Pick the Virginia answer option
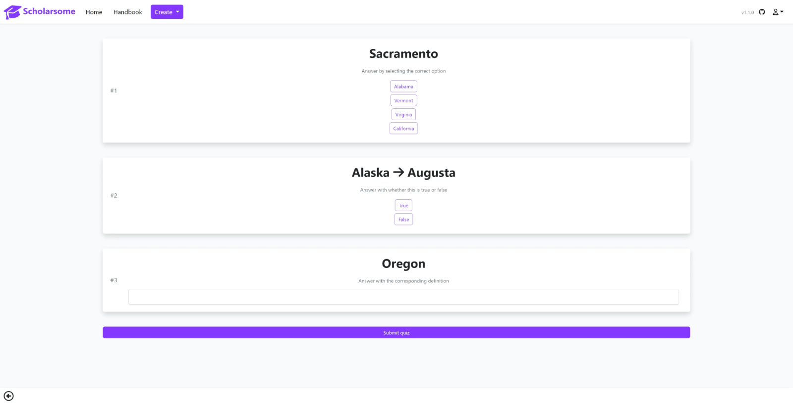793x403 pixels. click(x=403, y=115)
